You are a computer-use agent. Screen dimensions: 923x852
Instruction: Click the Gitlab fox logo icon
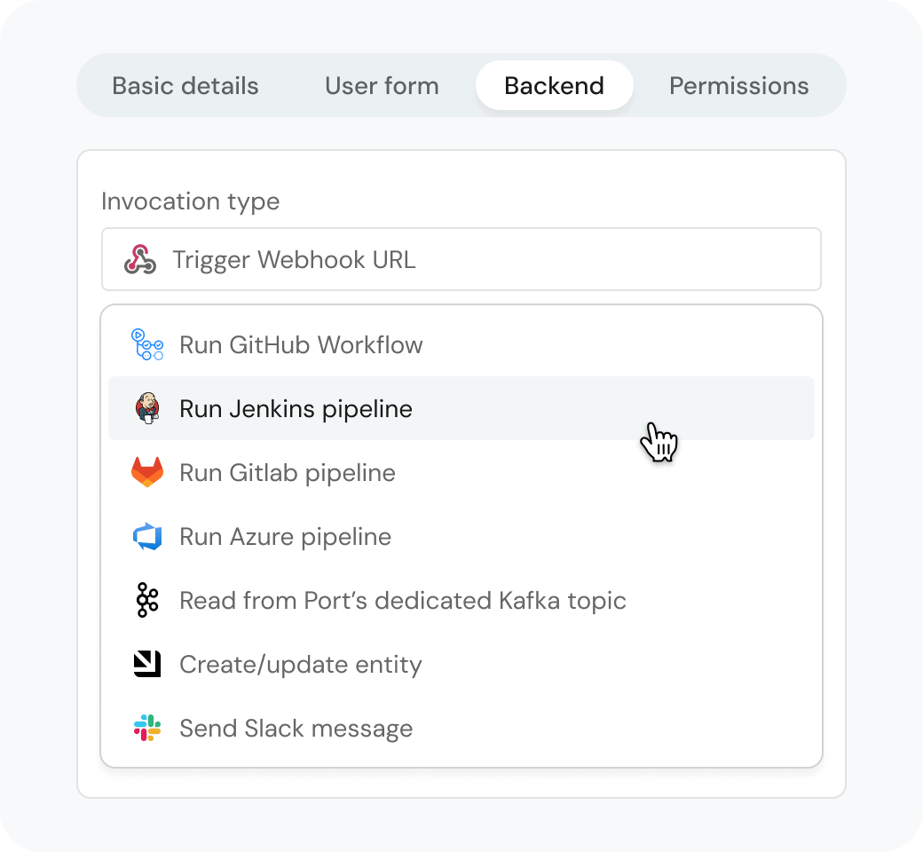coord(147,472)
